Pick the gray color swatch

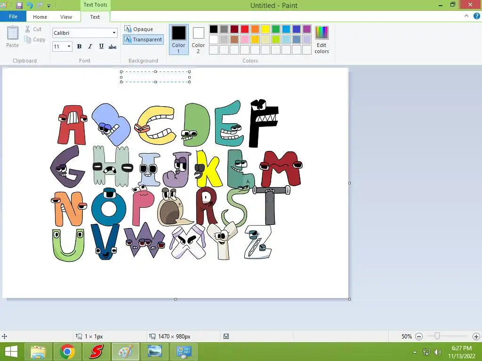[x=224, y=29]
